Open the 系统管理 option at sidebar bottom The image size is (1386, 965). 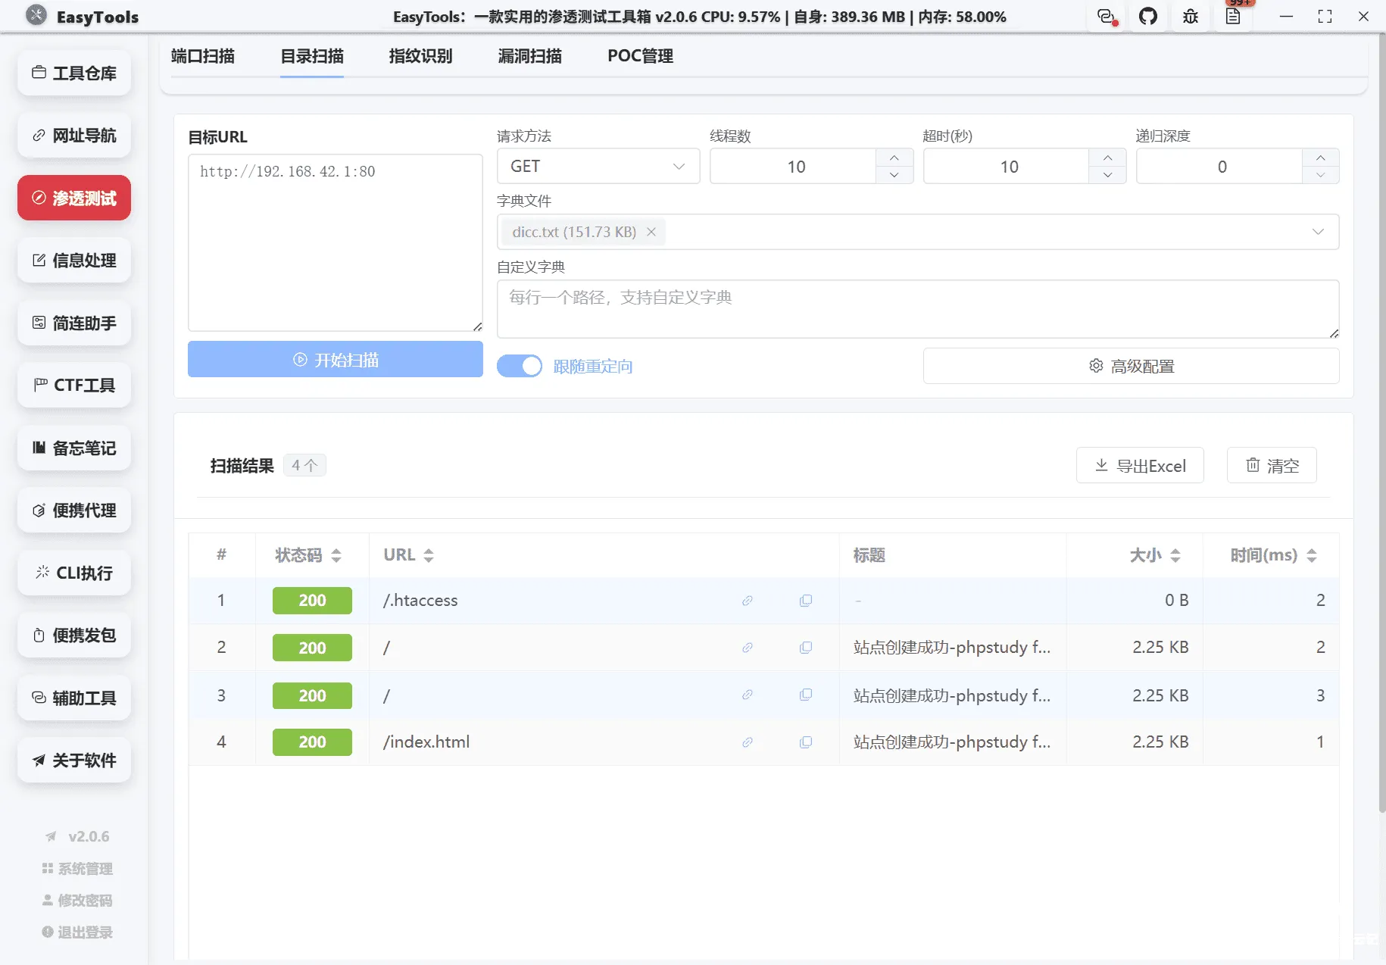(76, 868)
